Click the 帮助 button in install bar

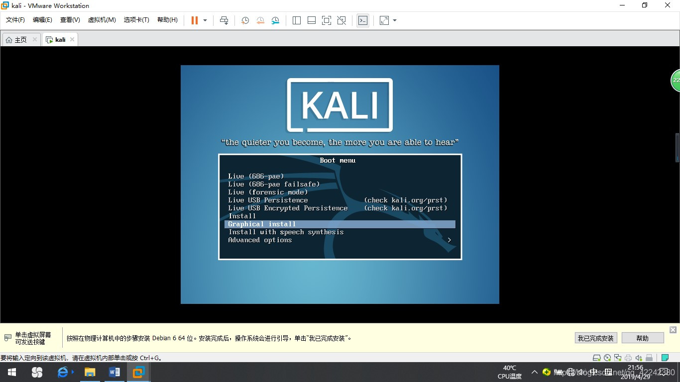tap(643, 338)
